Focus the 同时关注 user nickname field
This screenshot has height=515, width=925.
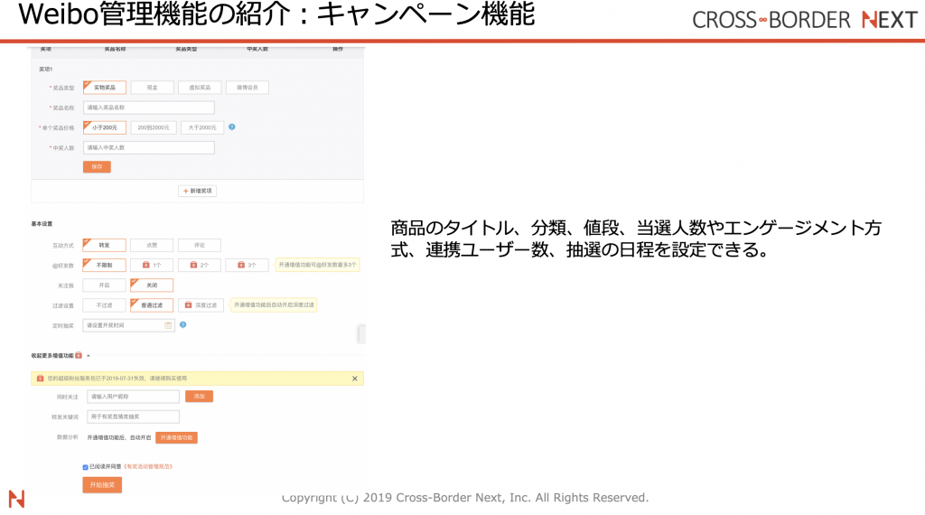134,397
